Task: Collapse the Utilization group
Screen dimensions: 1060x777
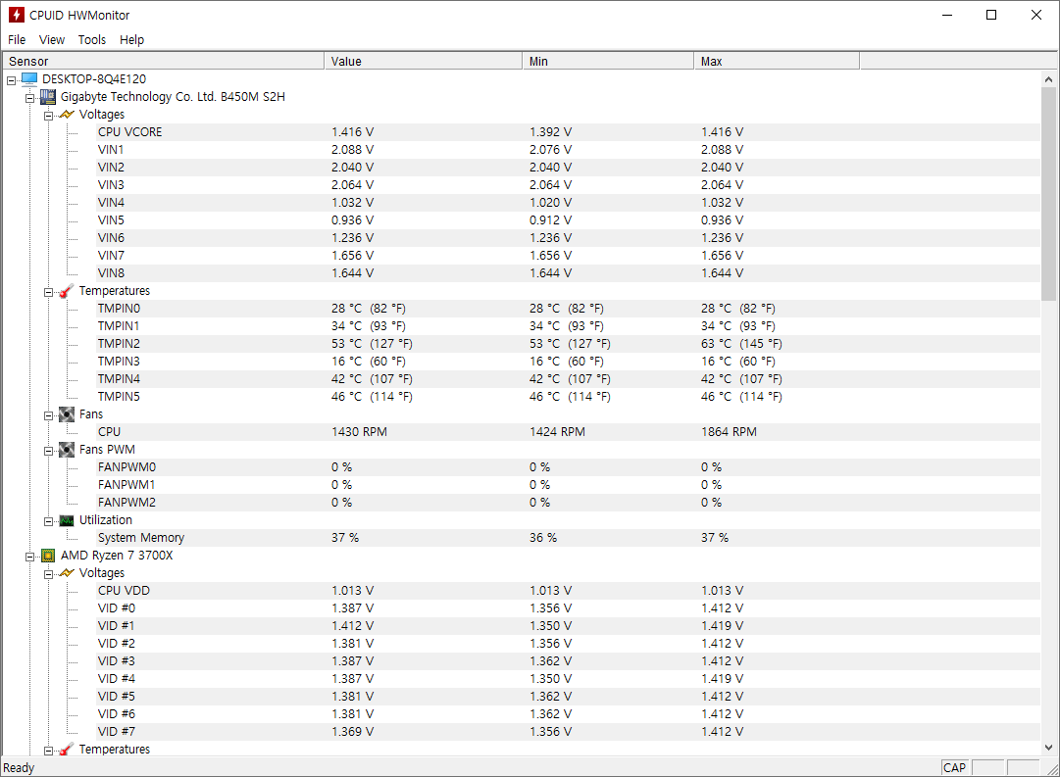Action: click(49, 521)
